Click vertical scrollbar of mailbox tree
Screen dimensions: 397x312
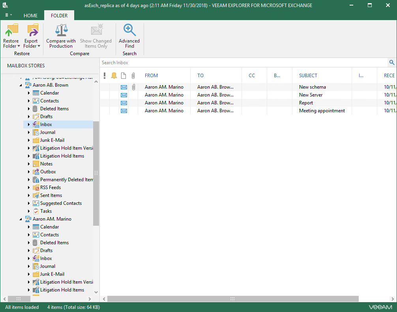96,173
